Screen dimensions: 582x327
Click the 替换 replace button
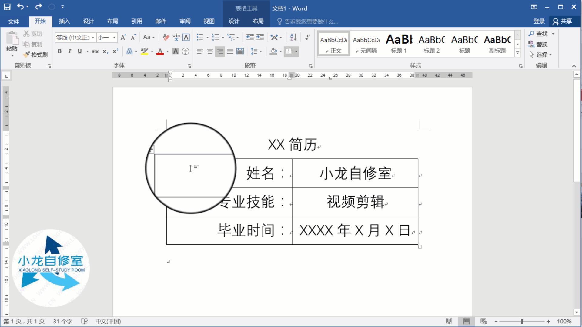[x=541, y=44]
